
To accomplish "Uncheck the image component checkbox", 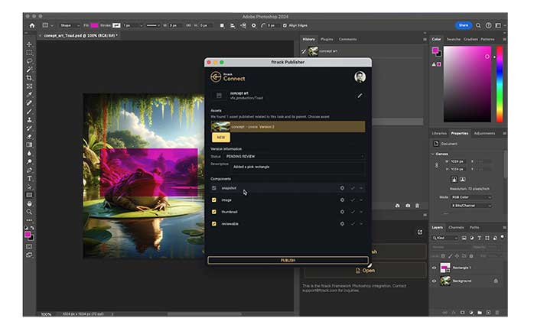I will [x=214, y=200].
